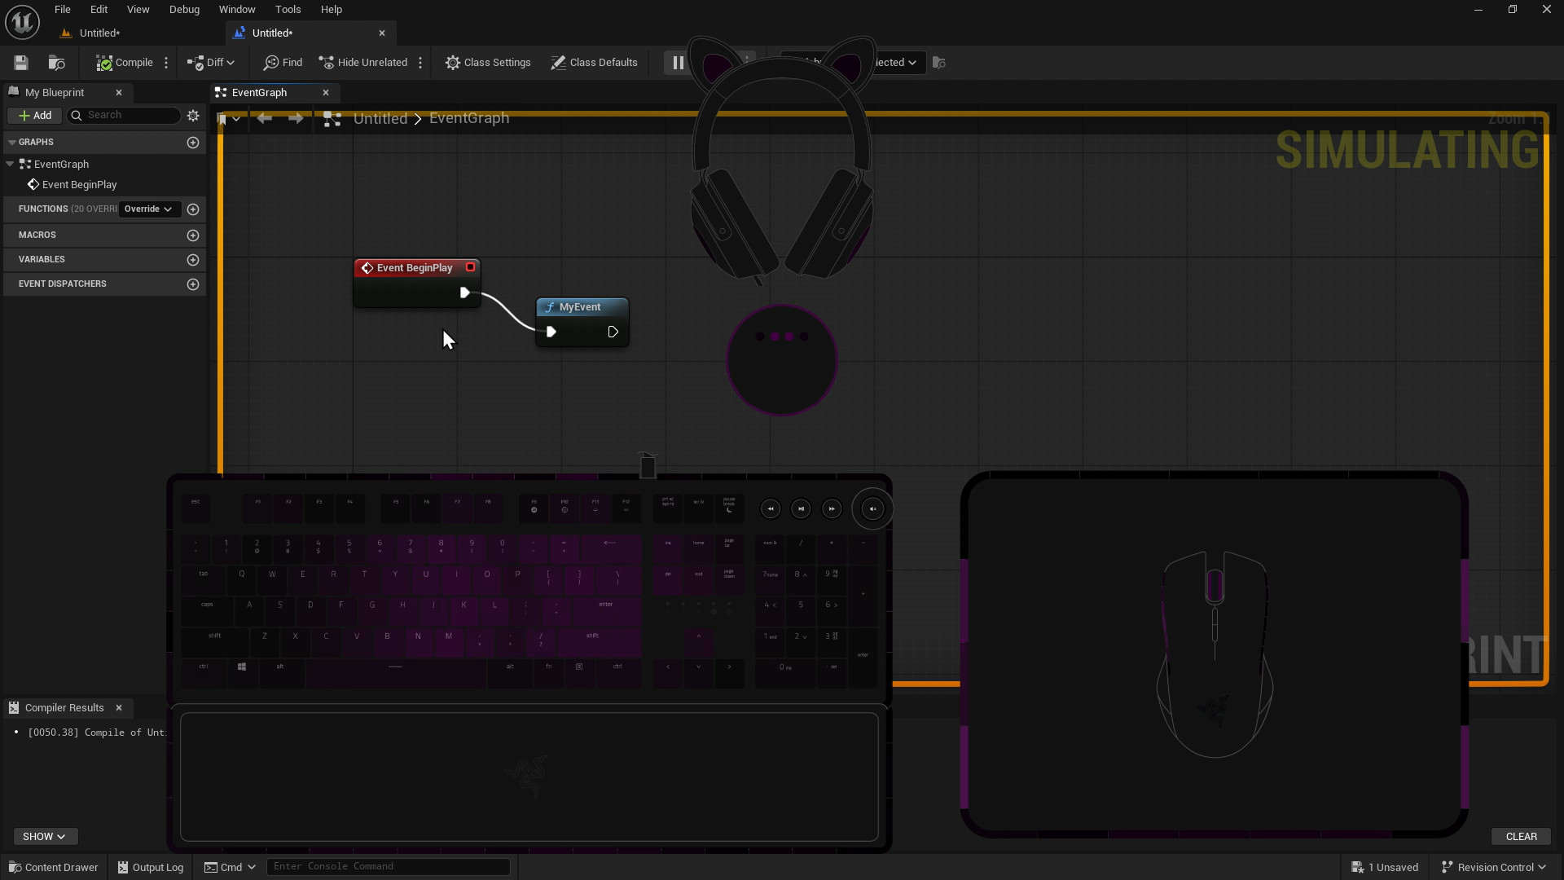Pause the simulation
Viewport: 1564px width, 880px height.
click(x=678, y=63)
